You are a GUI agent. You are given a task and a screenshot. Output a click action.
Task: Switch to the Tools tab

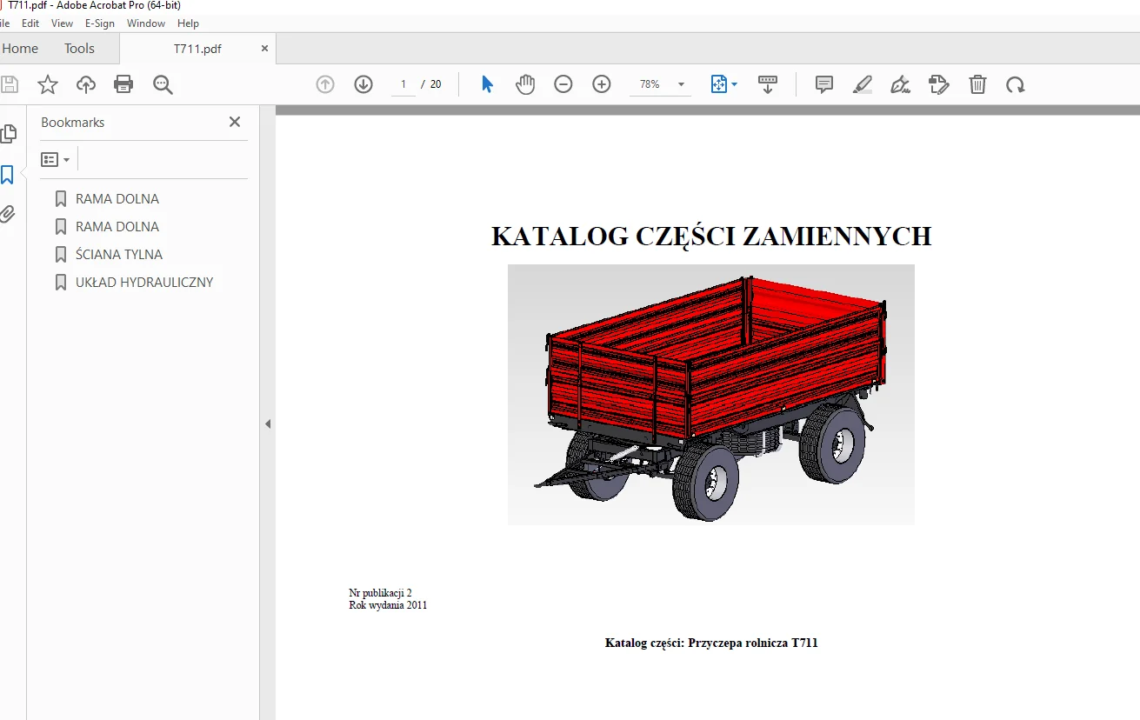tap(79, 49)
